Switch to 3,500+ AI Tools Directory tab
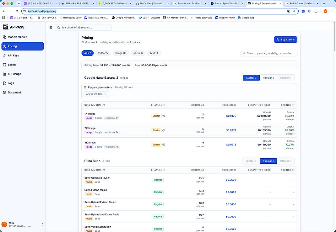This screenshot has width=336, height=232. (x=115, y=3)
